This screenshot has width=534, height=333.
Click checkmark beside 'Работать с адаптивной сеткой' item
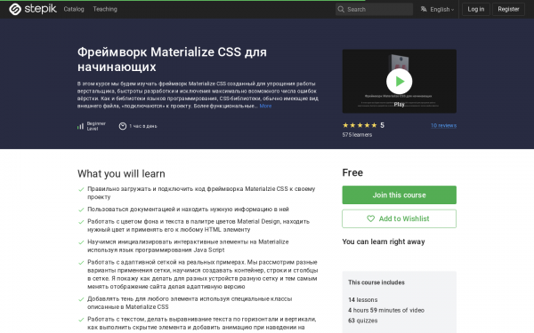coord(81,263)
